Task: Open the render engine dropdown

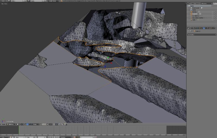Action: click(53, 1)
